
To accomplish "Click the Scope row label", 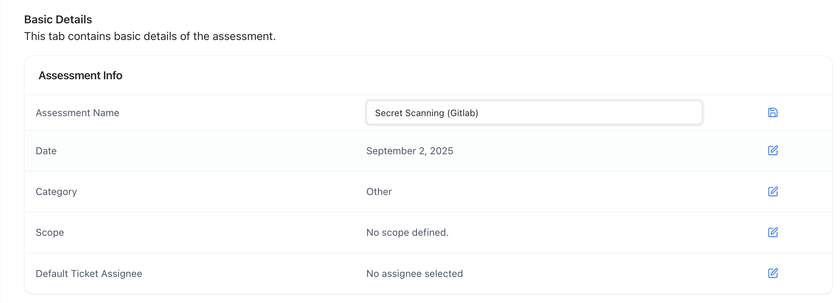I will point(50,232).
